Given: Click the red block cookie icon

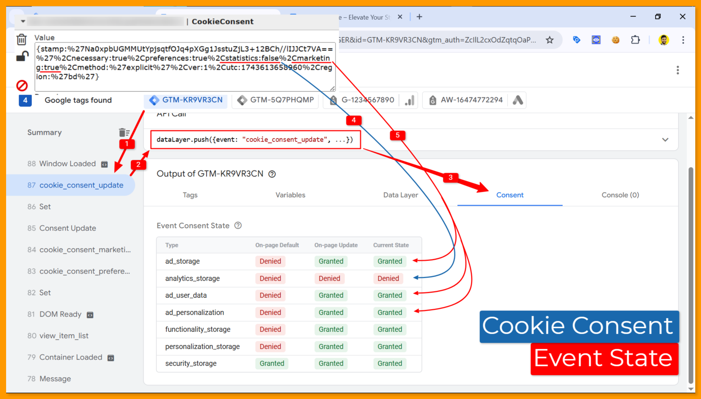Looking at the screenshot, I should 22,85.
